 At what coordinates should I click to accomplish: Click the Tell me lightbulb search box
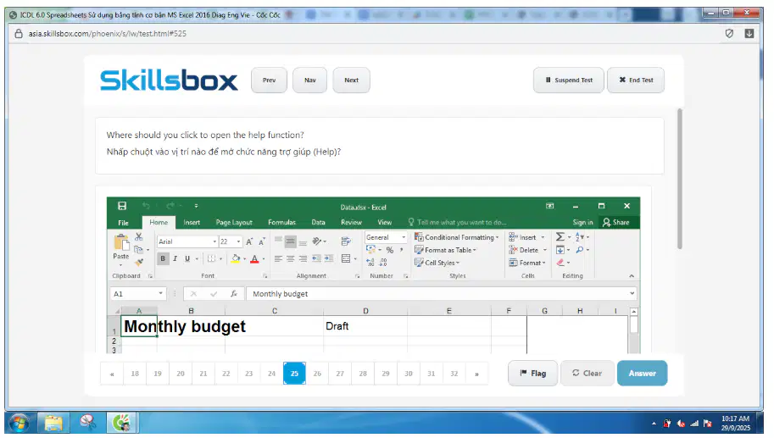tap(457, 223)
